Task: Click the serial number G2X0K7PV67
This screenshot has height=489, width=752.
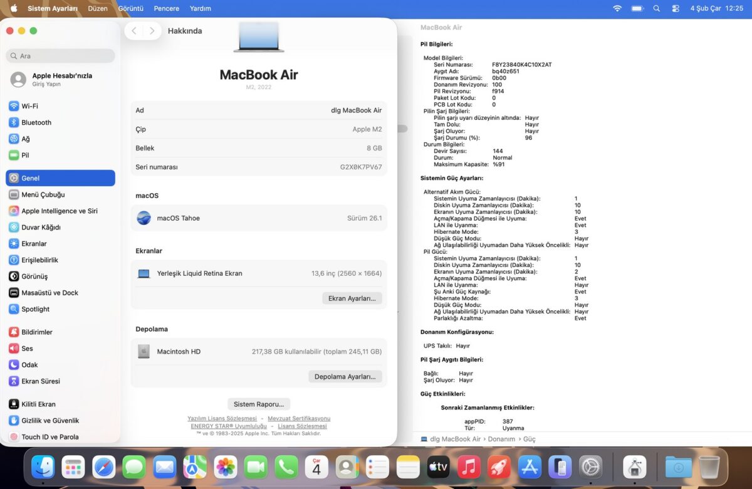Action: click(361, 167)
